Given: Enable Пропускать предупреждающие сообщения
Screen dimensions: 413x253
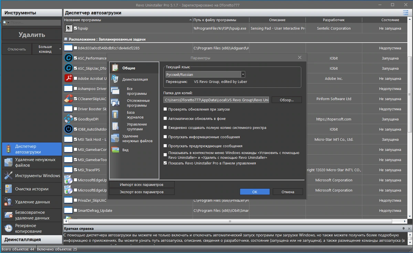Looking at the screenshot, I should (x=166, y=146).
